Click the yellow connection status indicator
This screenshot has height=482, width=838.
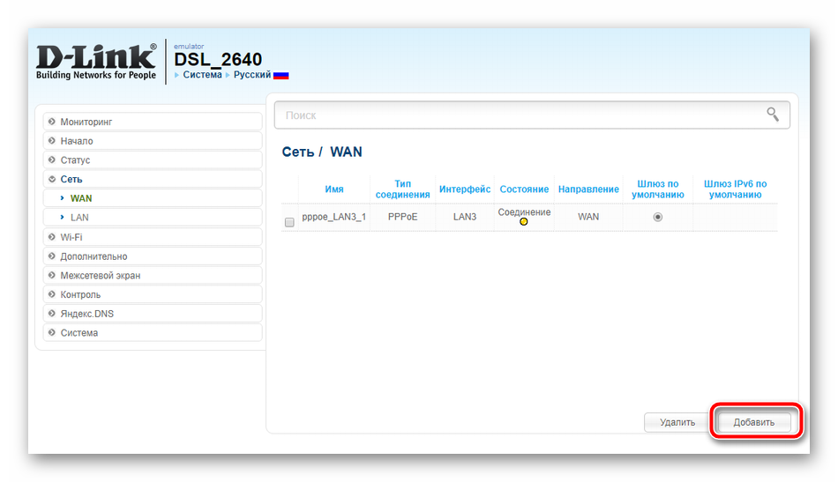tap(524, 221)
